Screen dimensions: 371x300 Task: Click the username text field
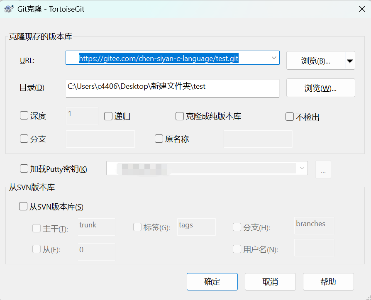314,248
